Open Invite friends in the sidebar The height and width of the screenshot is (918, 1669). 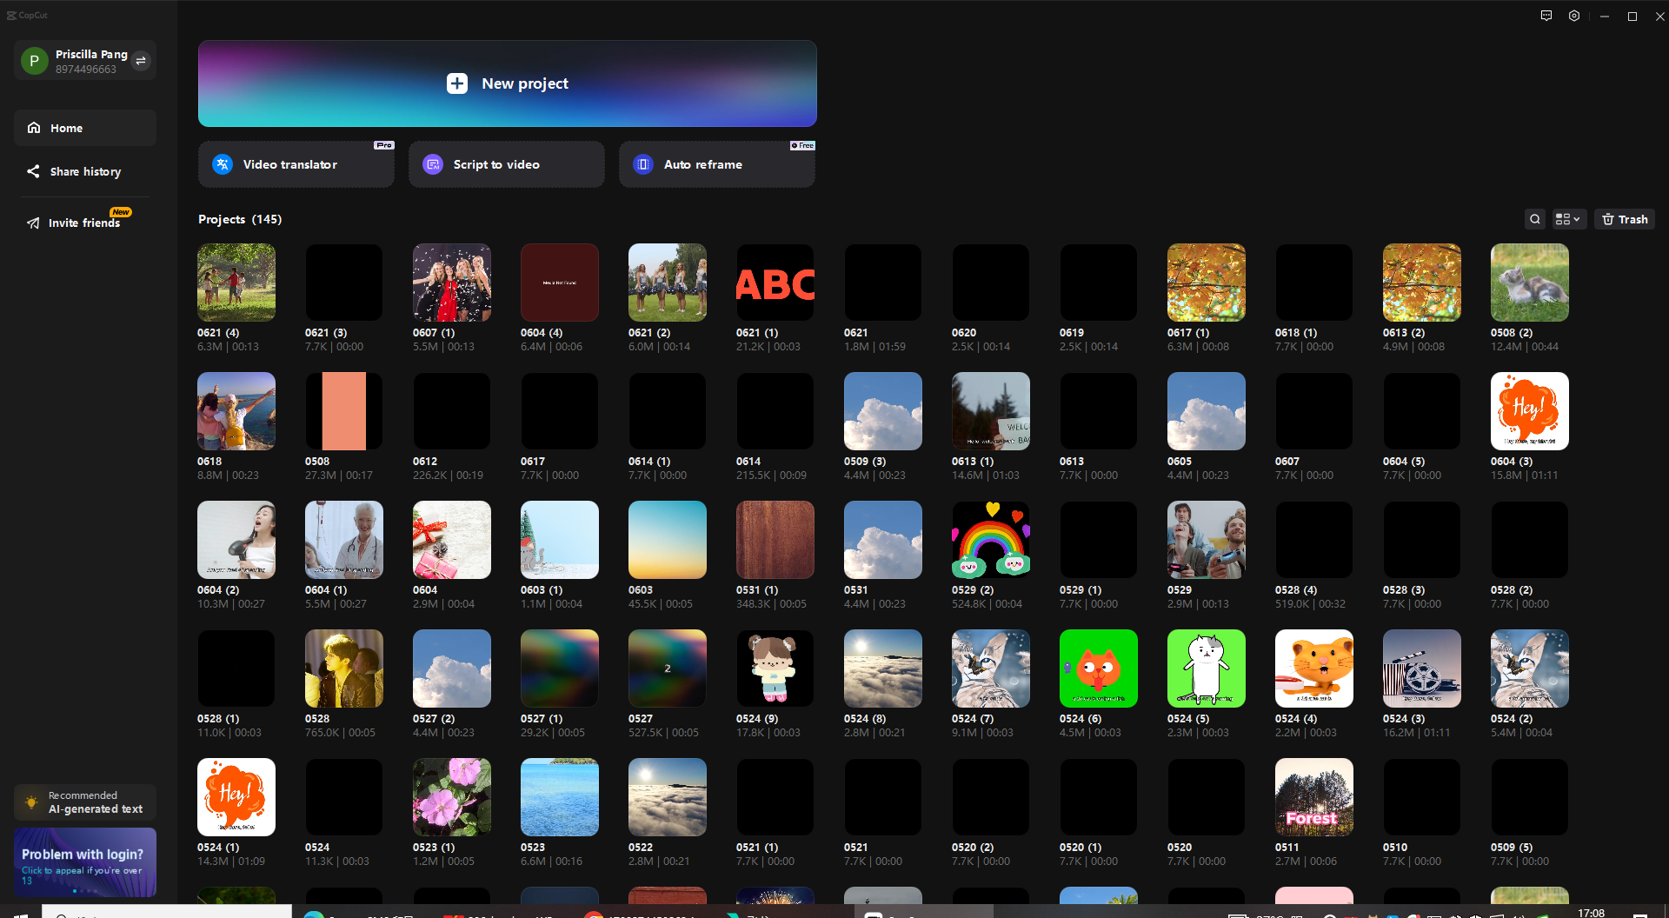pyautogui.click(x=85, y=223)
